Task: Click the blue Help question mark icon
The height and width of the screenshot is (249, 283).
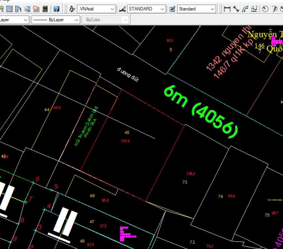Action: pos(56,9)
